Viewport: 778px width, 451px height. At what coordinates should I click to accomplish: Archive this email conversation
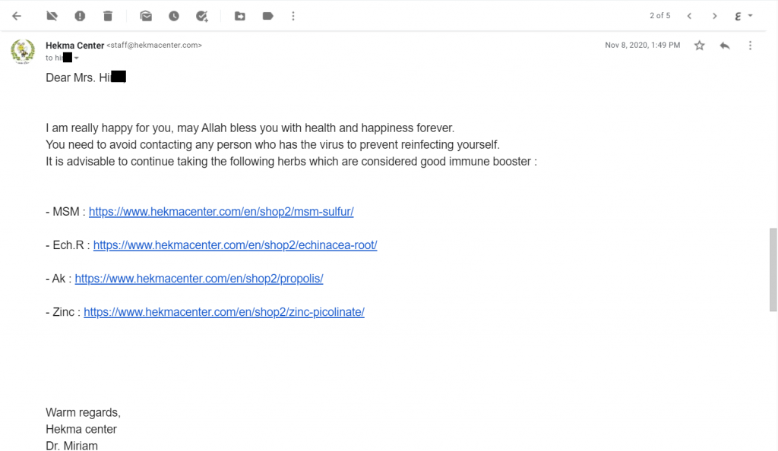(x=52, y=16)
